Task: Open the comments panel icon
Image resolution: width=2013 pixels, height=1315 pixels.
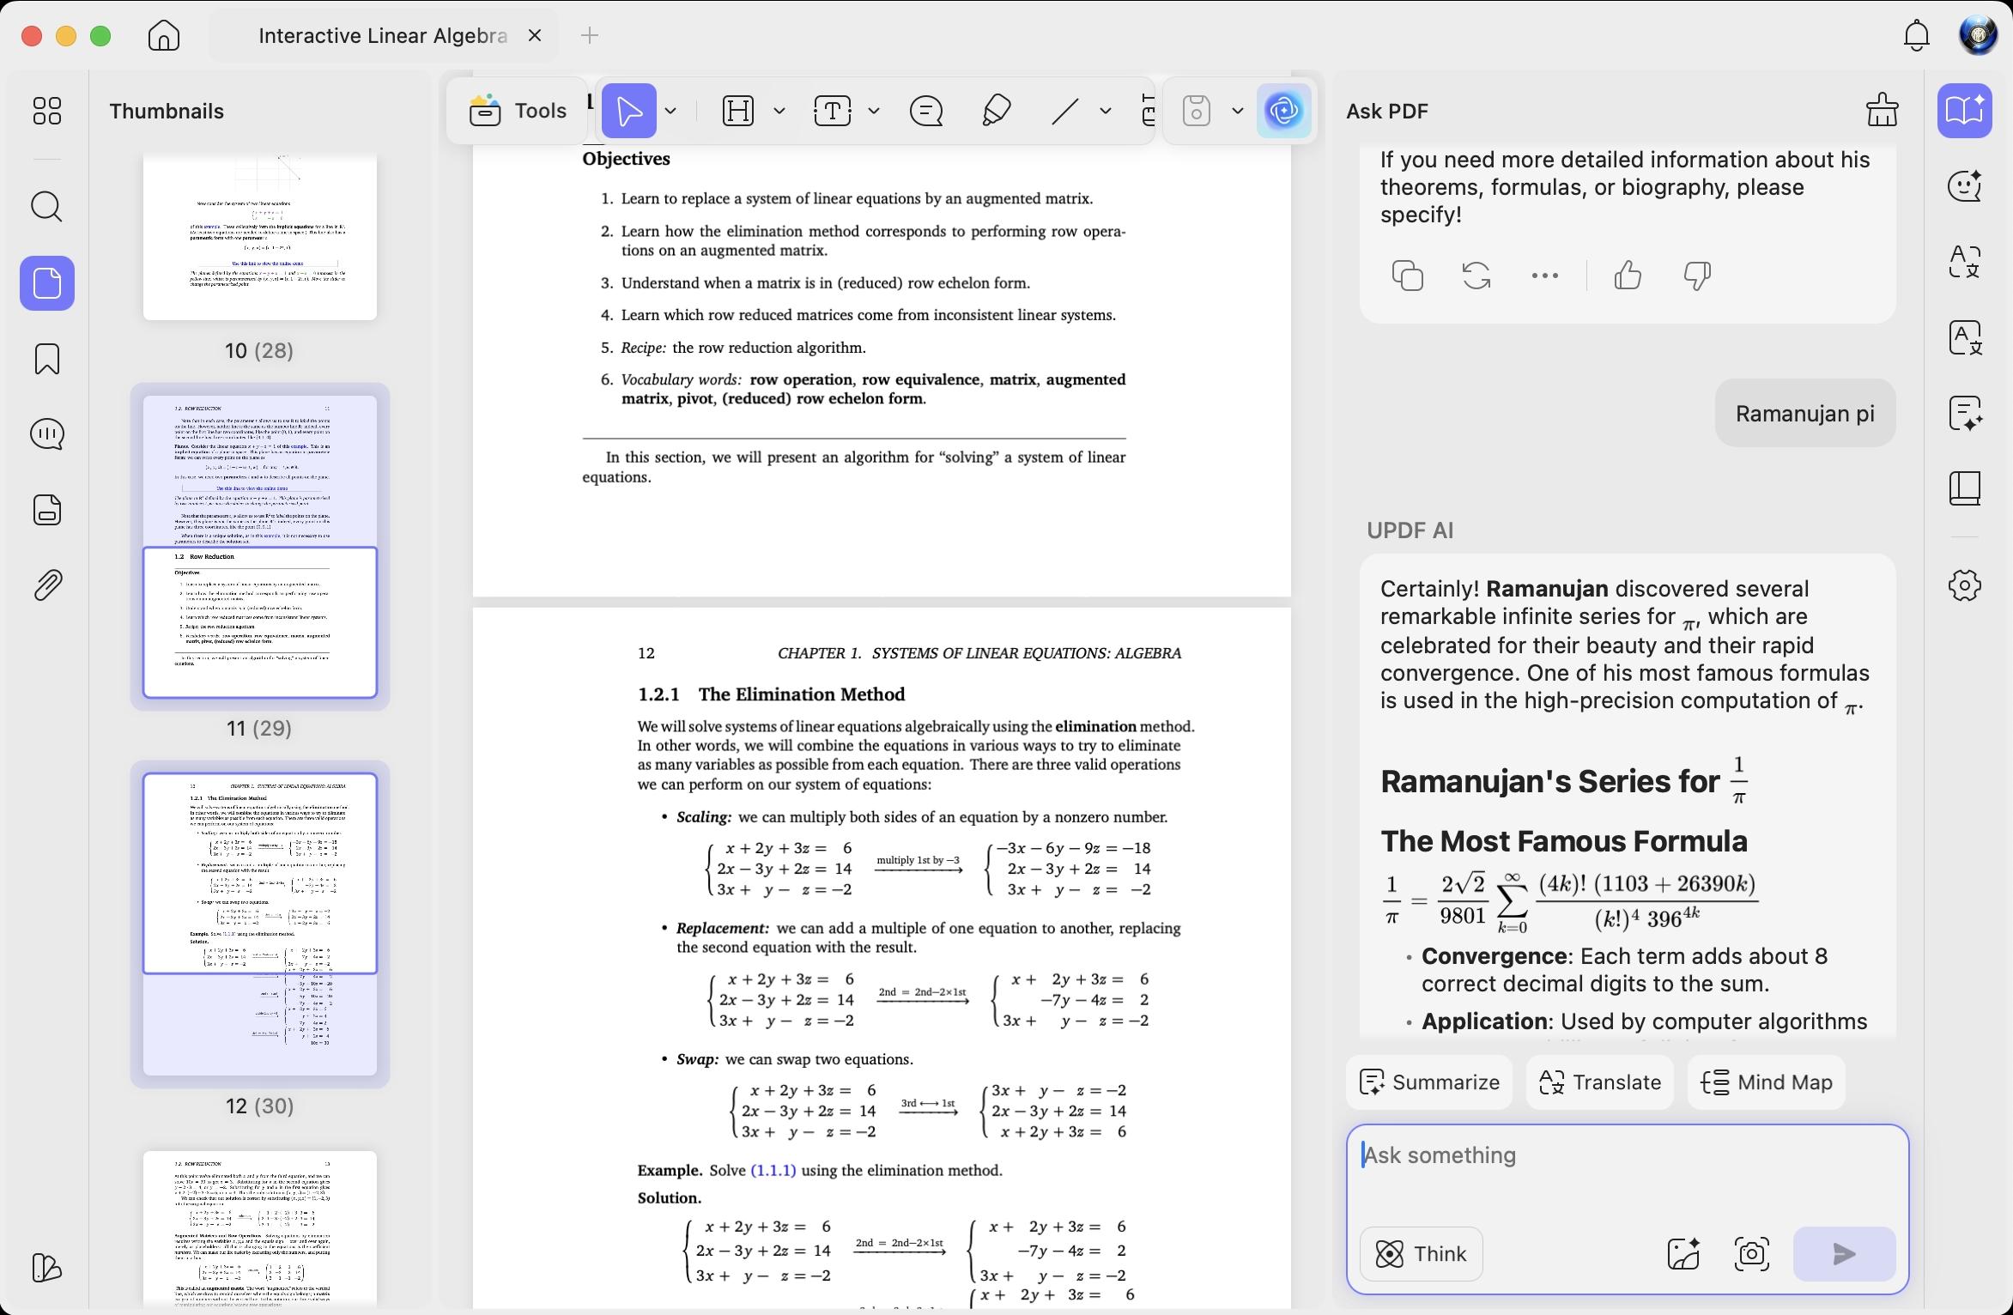Action: (46, 433)
